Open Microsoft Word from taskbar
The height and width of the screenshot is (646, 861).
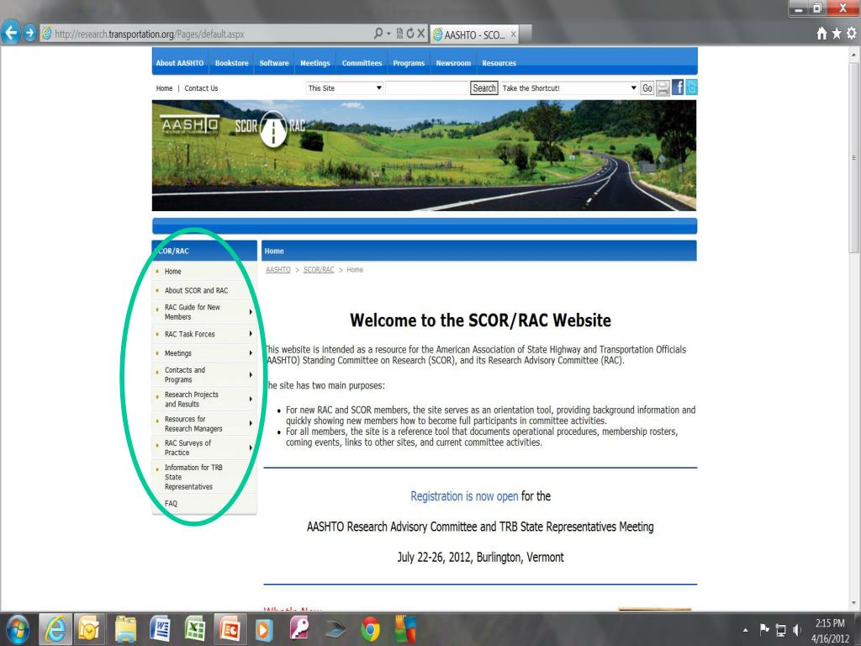tap(161, 629)
